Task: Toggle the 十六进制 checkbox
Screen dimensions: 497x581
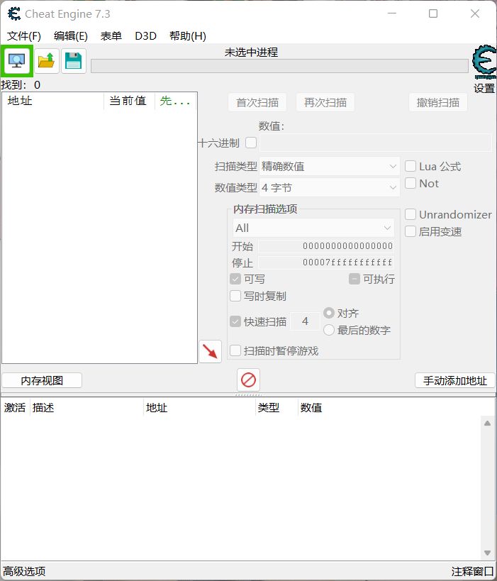Action: (x=251, y=143)
